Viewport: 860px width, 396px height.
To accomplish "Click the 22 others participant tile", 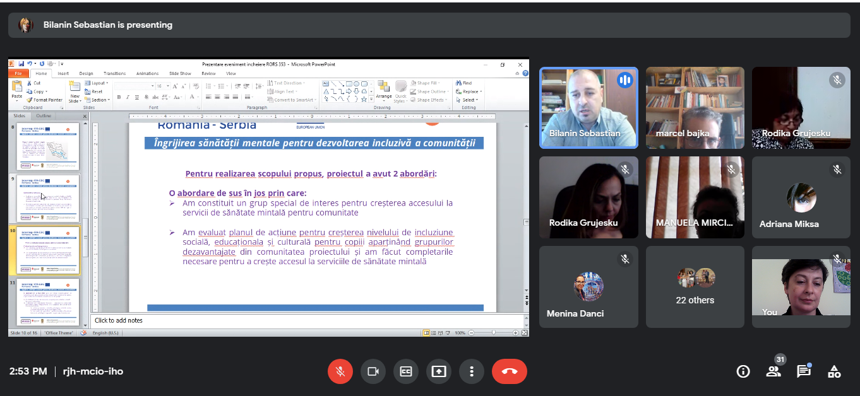I will coord(695,287).
